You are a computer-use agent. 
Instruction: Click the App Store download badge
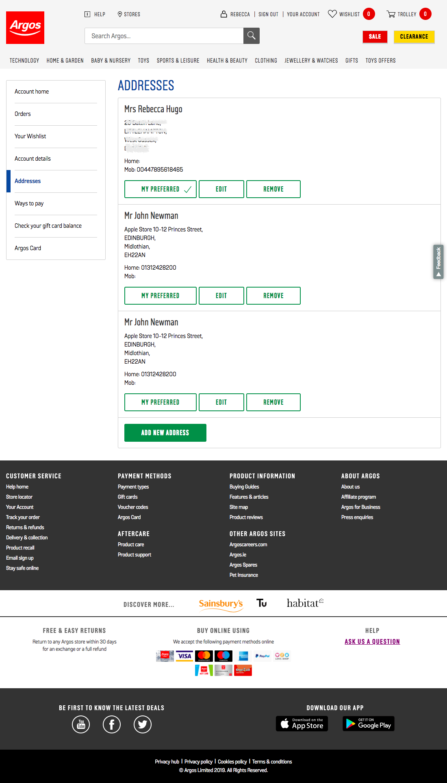point(302,724)
